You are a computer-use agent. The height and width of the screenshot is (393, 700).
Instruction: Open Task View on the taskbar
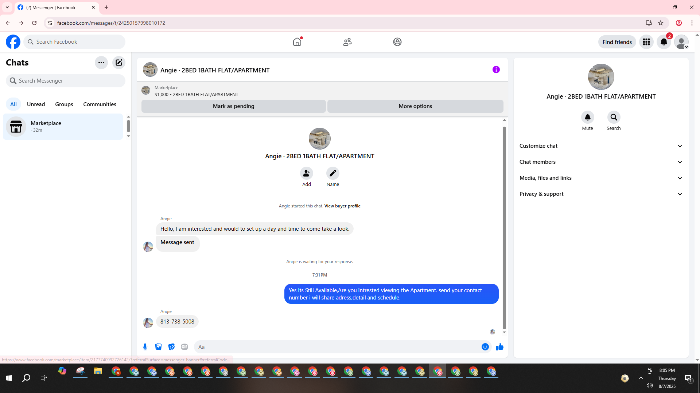(x=44, y=378)
